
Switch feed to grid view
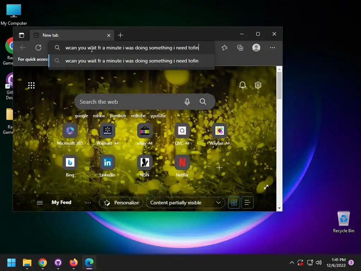point(234,203)
